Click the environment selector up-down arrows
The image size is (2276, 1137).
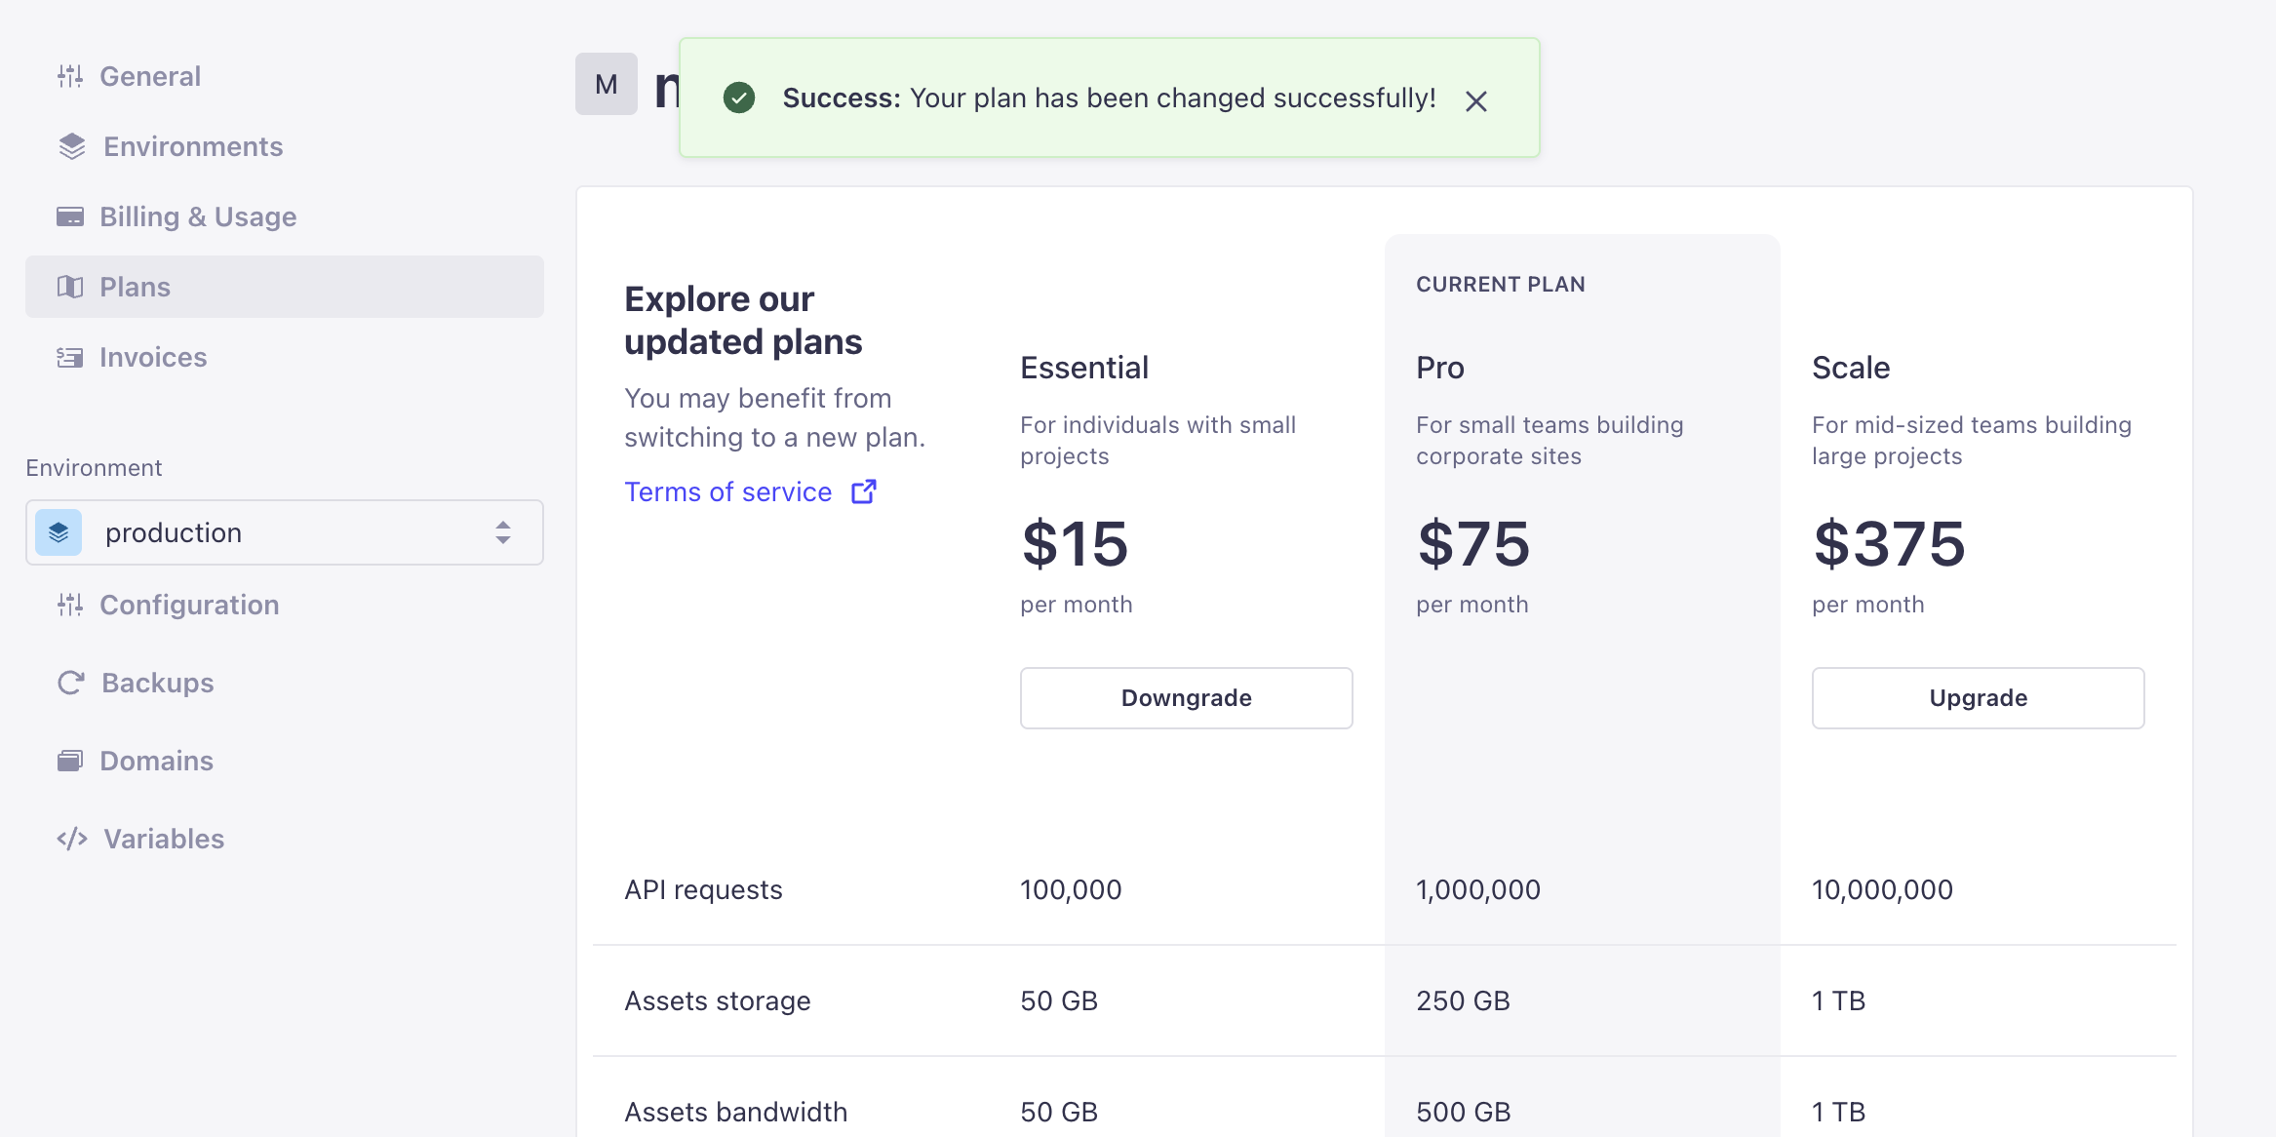tap(503, 532)
